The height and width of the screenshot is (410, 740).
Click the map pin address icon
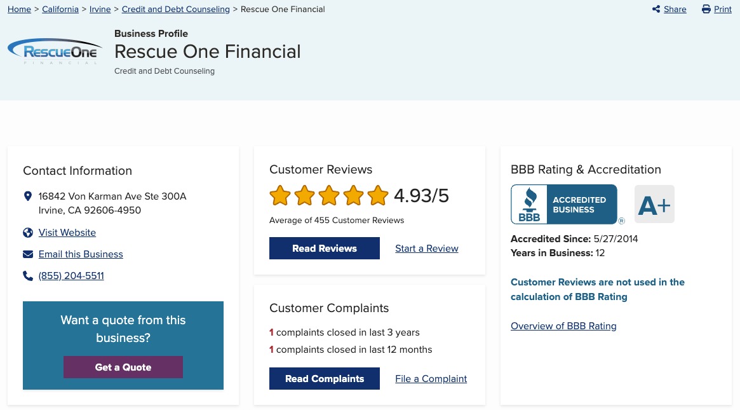pos(28,196)
